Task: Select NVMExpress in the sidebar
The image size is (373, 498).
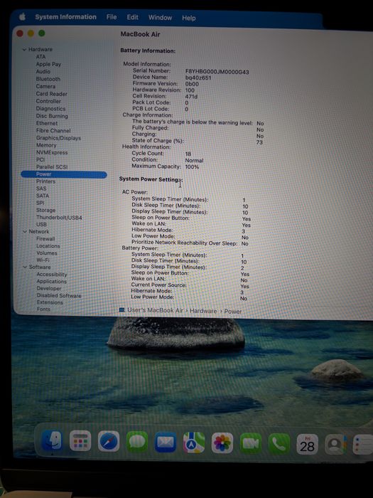Action: point(52,152)
